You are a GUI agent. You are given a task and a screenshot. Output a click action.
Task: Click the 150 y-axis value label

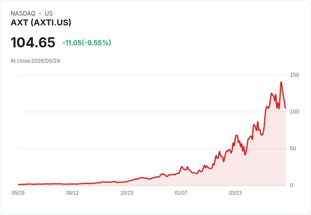pyautogui.click(x=295, y=75)
